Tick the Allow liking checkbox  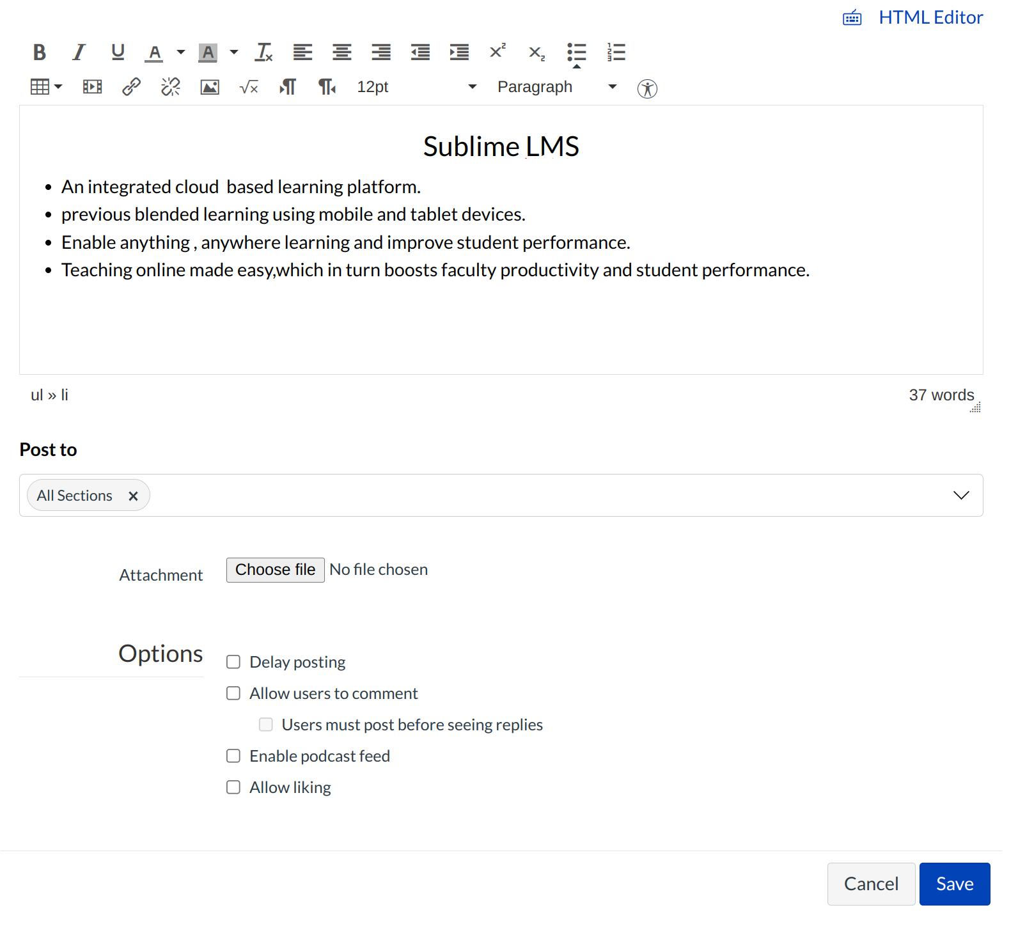click(x=233, y=787)
